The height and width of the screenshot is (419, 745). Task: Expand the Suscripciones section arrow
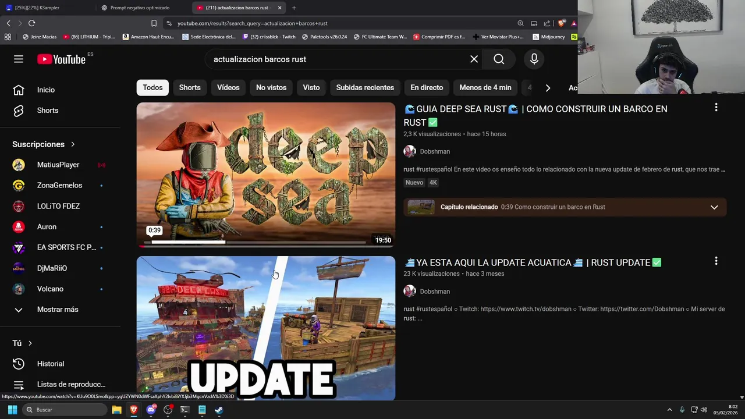coord(73,144)
